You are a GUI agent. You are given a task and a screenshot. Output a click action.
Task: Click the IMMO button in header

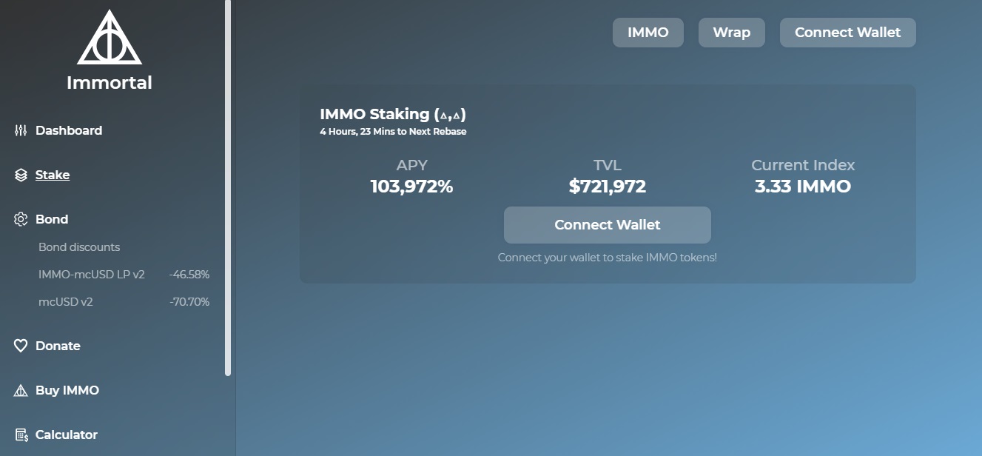(648, 33)
